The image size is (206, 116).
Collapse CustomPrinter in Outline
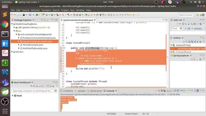click(x=171, y=45)
